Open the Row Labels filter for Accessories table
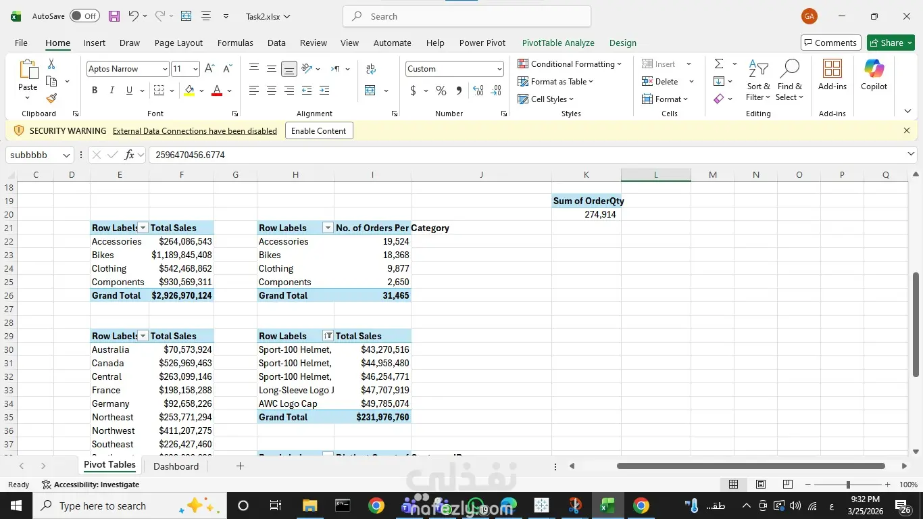This screenshot has width=923, height=519. pyautogui.click(x=143, y=228)
